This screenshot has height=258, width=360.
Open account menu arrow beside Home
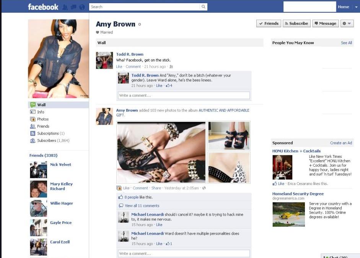point(356,7)
